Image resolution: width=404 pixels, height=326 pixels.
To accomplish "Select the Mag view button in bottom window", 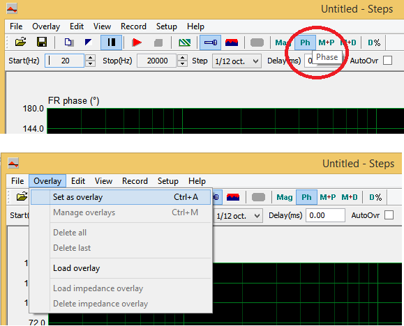I will [x=285, y=197].
